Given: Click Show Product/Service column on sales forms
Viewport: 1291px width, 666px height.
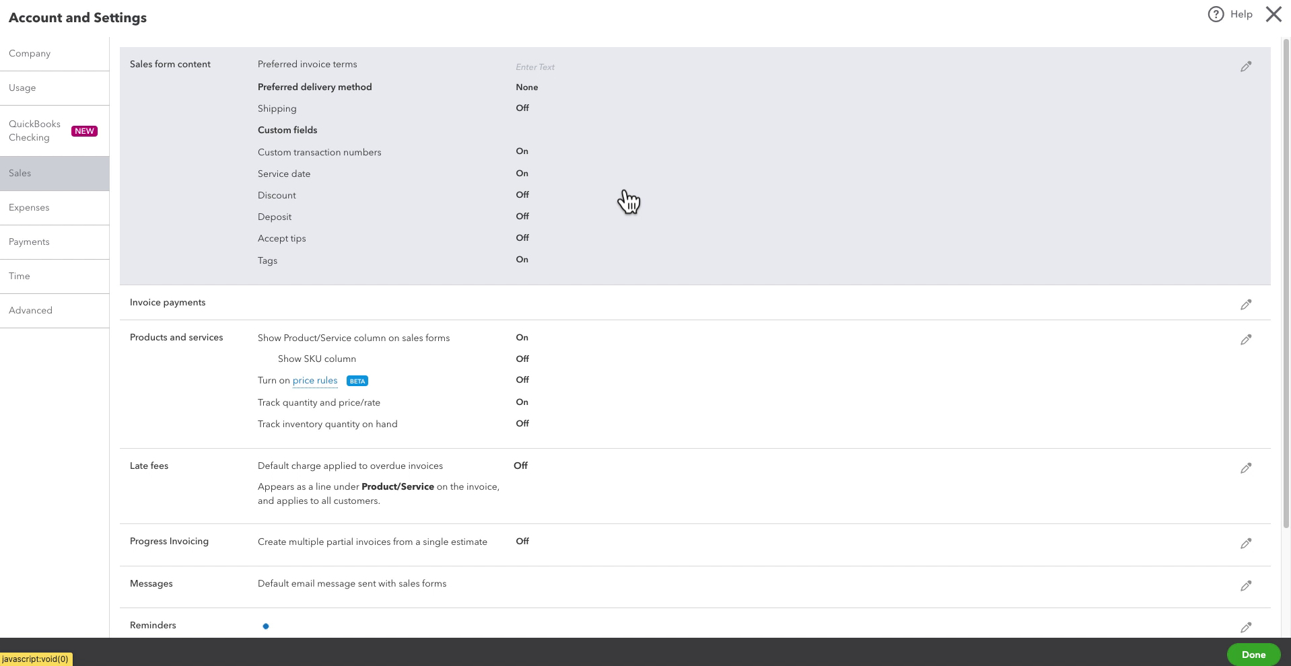Looking at the screenshot, I should click(353, 338).
